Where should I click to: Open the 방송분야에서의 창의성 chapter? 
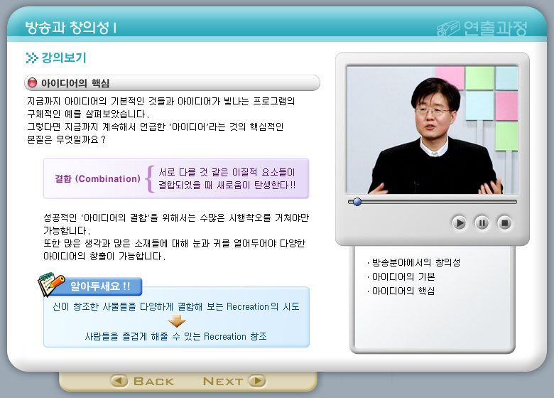(415, 262)
